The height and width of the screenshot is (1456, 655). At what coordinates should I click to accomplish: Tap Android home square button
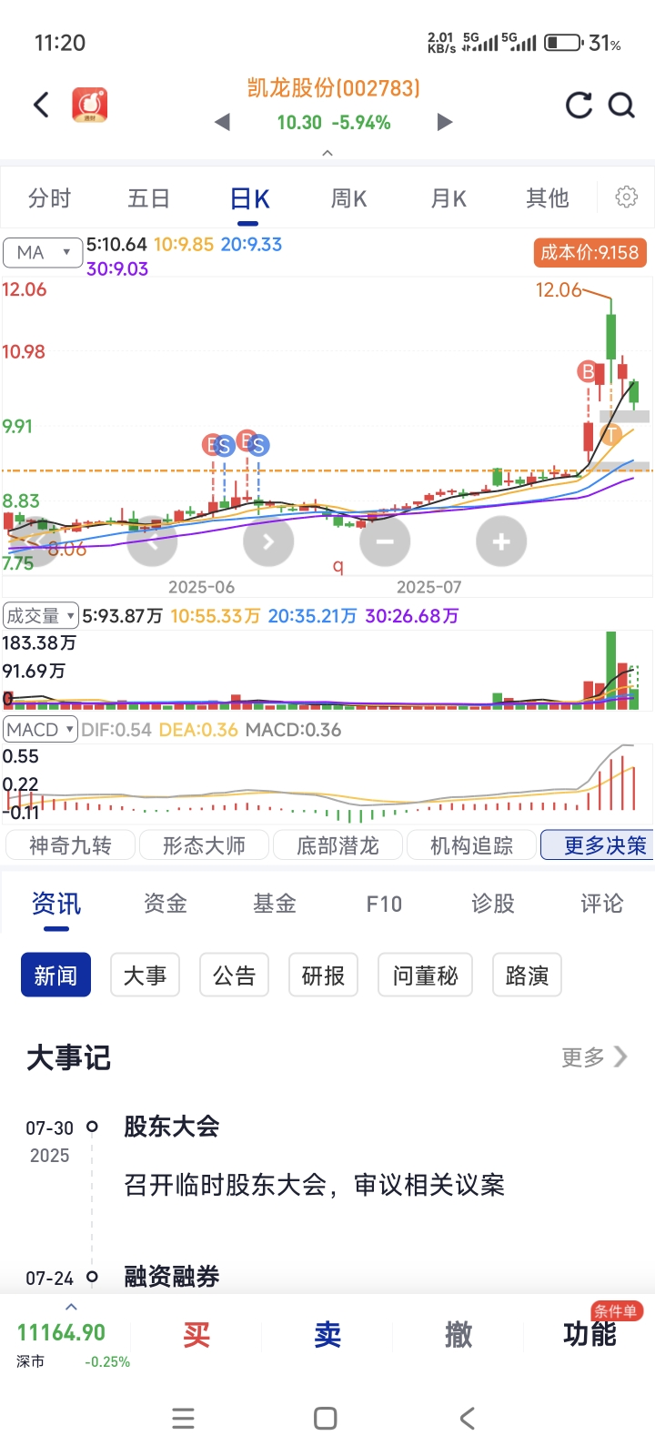325,1418
